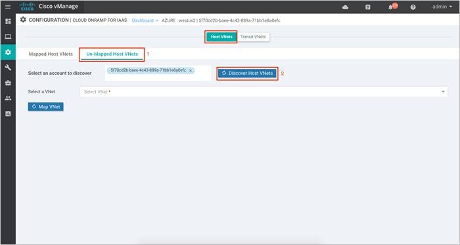Select the Configuration gear in sidebar
The height and width of the screenshot is (245, 460).
tap(8, 52)
